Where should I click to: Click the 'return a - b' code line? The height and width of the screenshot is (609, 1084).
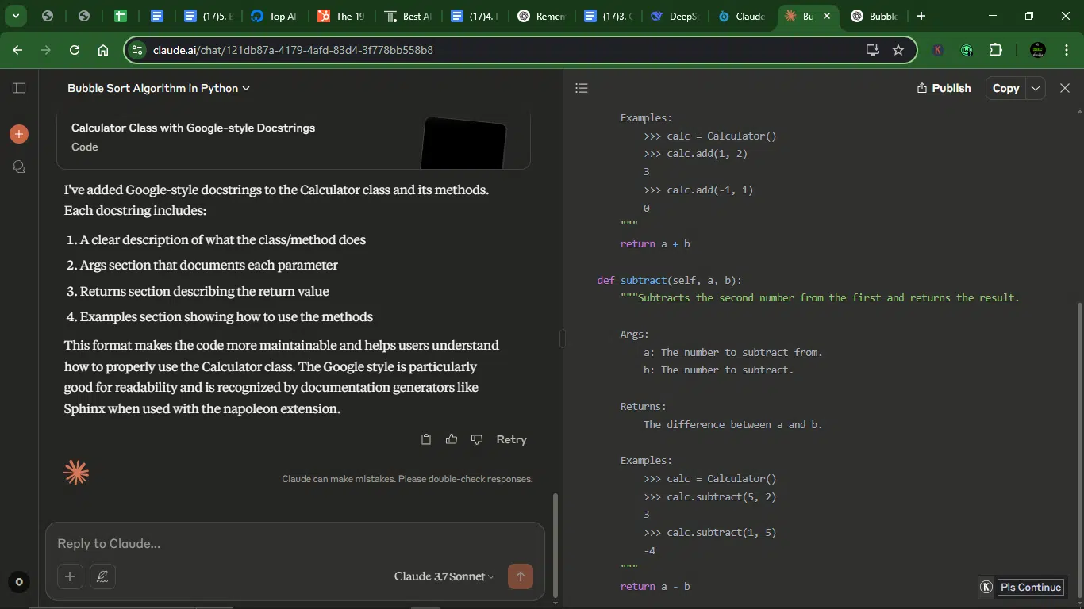655,587
